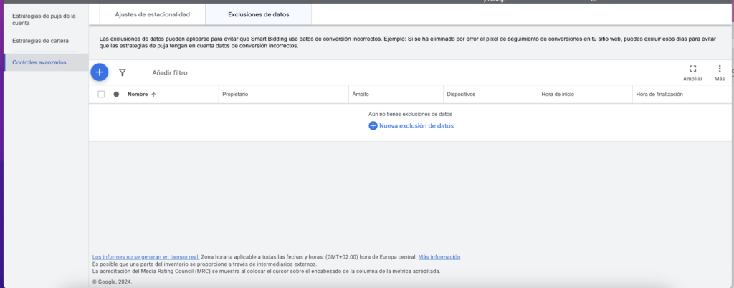
Task: Click the Nombre sort arrow
Action: (x=153, y=95)
